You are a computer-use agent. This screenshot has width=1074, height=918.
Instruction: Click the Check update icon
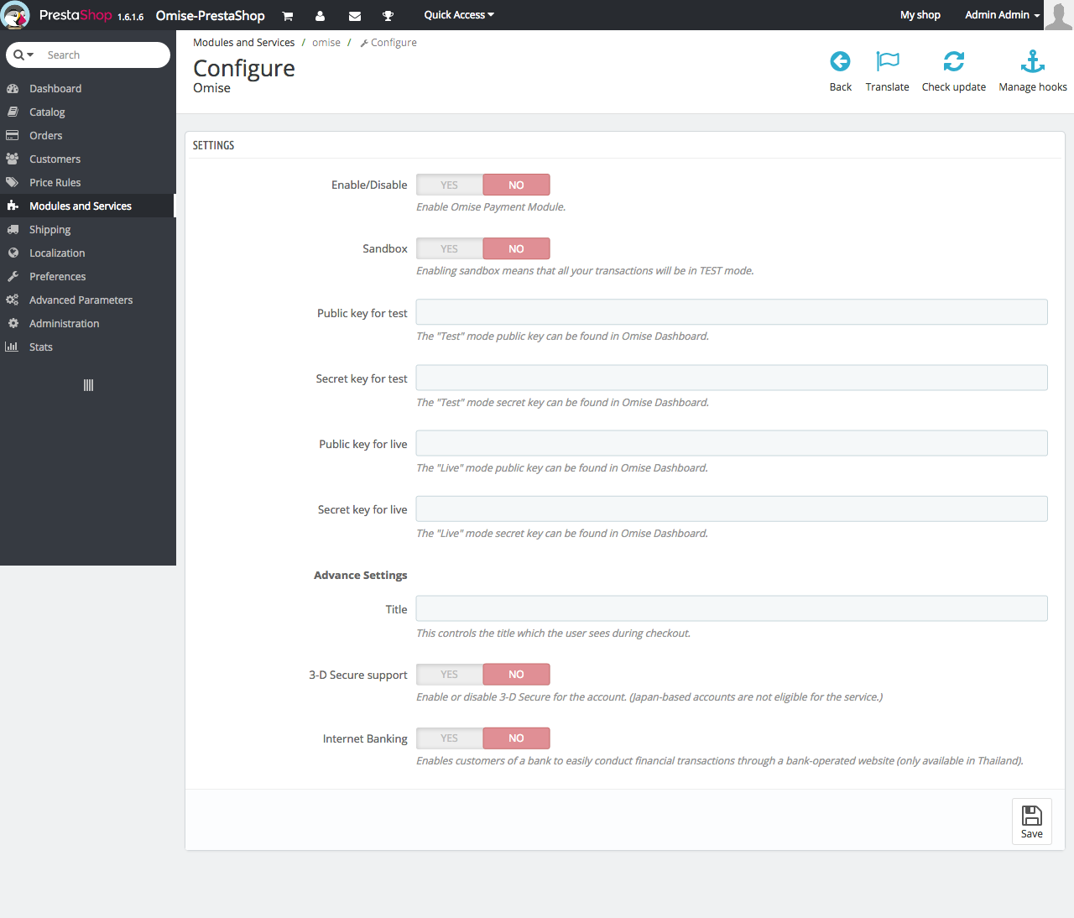tap(954, 61)
